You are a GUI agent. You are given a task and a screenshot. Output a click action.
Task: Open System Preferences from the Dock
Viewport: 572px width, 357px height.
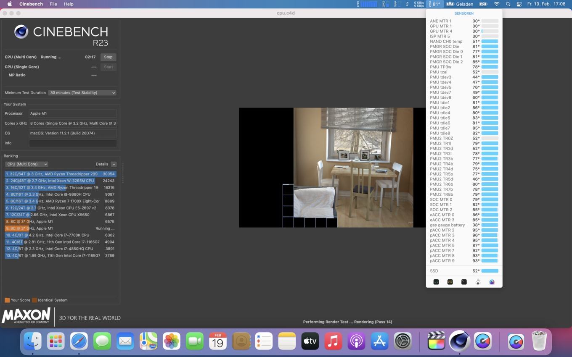[x=403, y=341]
